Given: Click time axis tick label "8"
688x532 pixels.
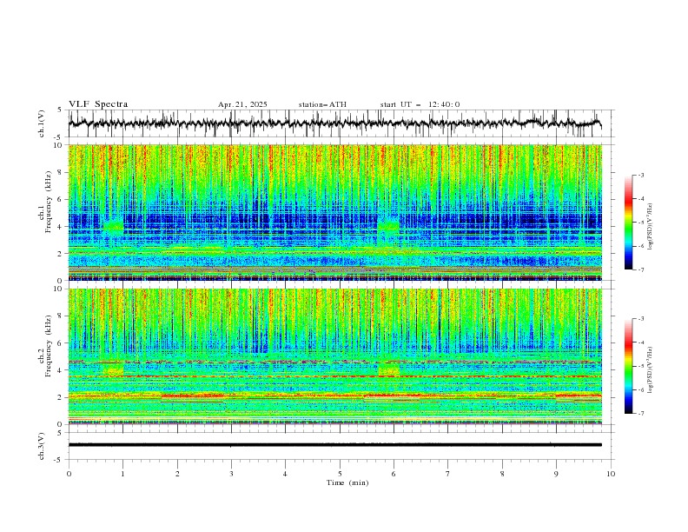Looking at the screenshot, I should point(502,474).
